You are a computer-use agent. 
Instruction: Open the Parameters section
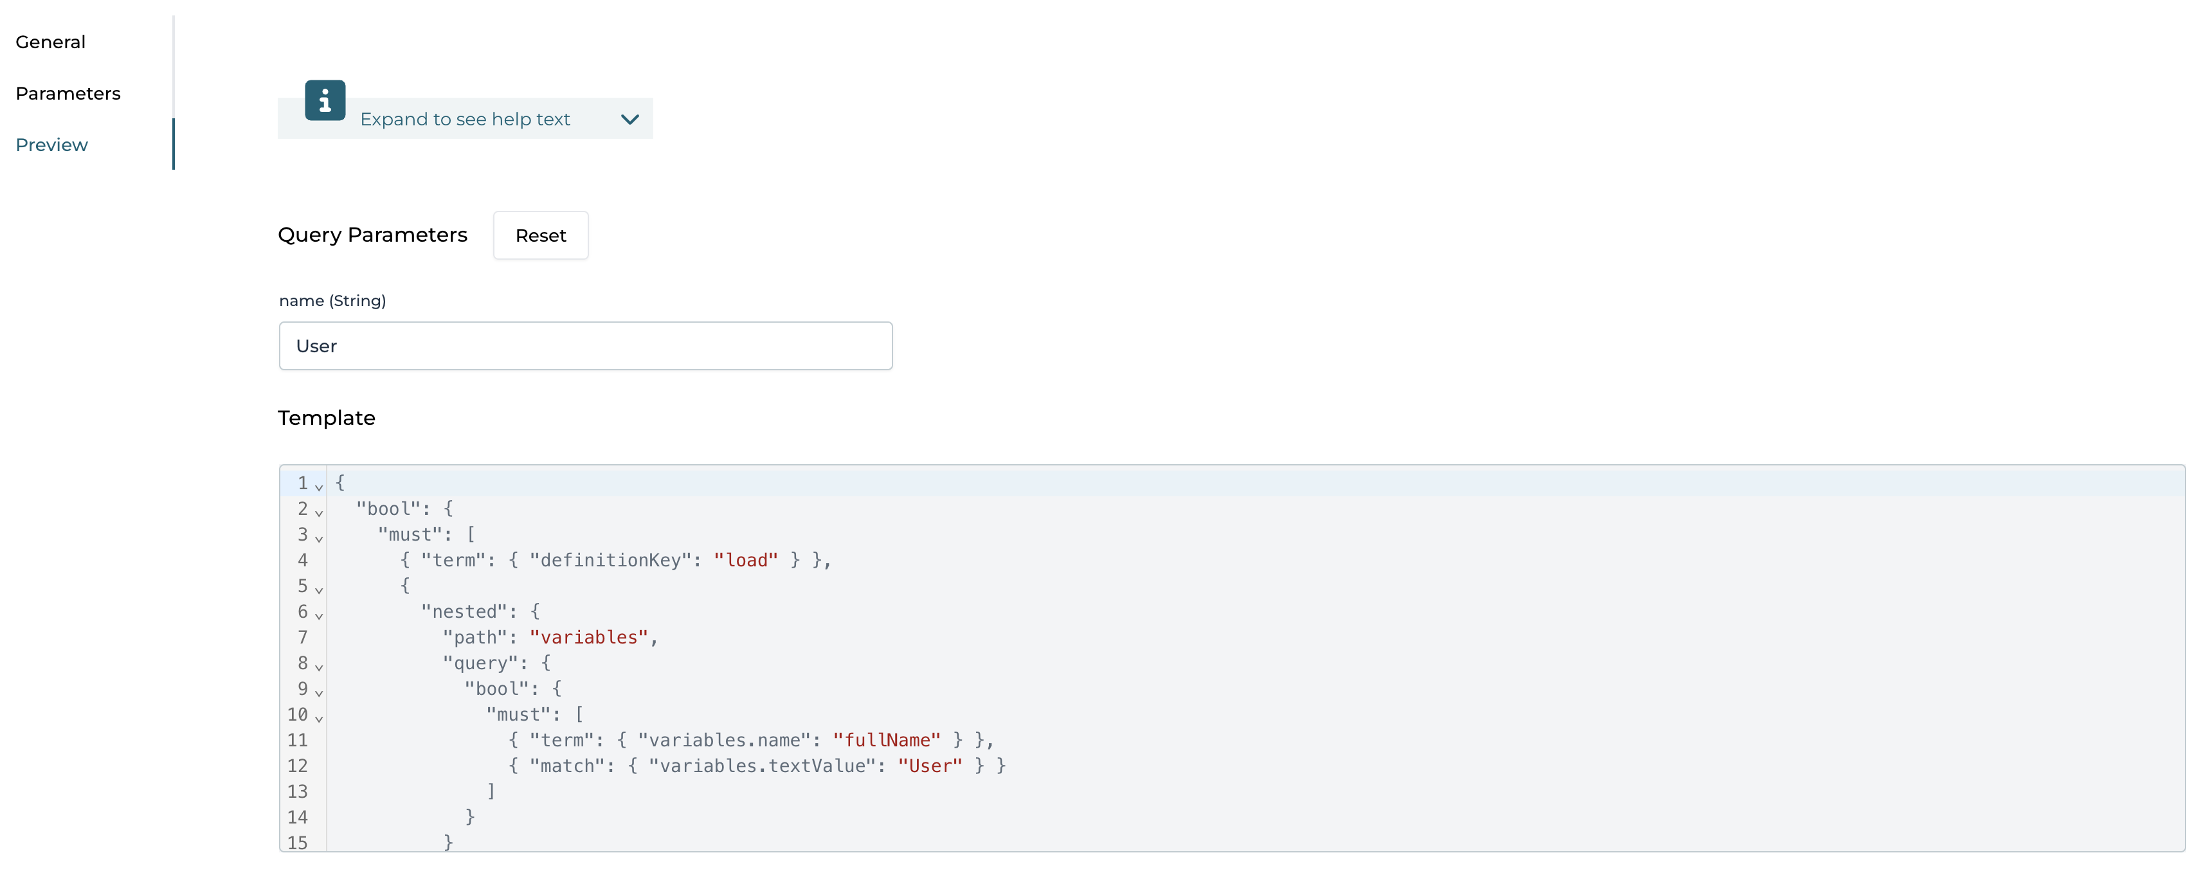[x=68, y=93]
